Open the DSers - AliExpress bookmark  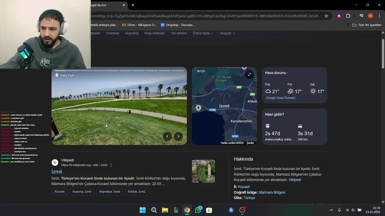[x=139, y=25]
